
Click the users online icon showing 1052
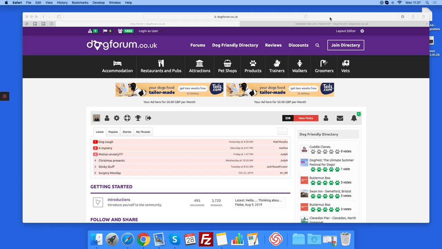tap(120, 31)
